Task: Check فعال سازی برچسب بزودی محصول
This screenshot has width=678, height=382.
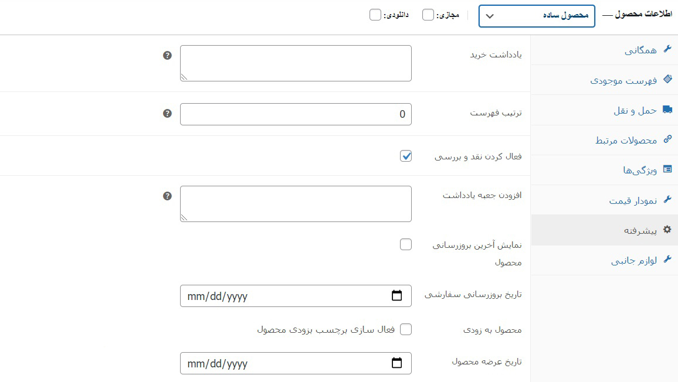Action: (x=406, y=329)
